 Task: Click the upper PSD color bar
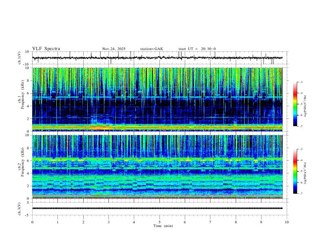coord(295,104)
